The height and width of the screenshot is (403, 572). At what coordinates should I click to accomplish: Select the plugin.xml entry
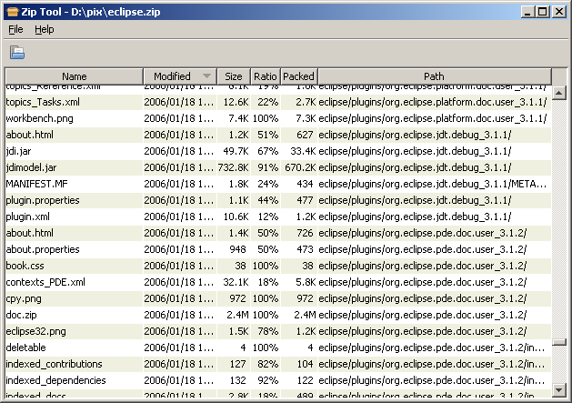point(278,217)
